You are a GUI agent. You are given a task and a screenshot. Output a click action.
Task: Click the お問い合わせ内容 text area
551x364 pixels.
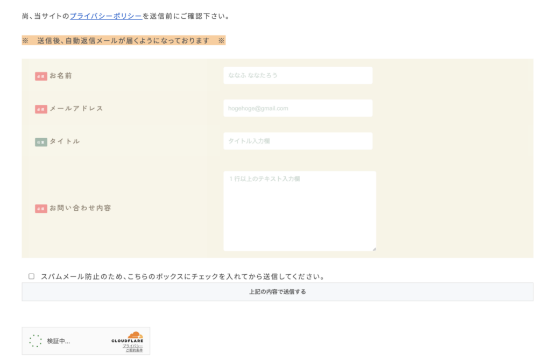tap(300, 211)
